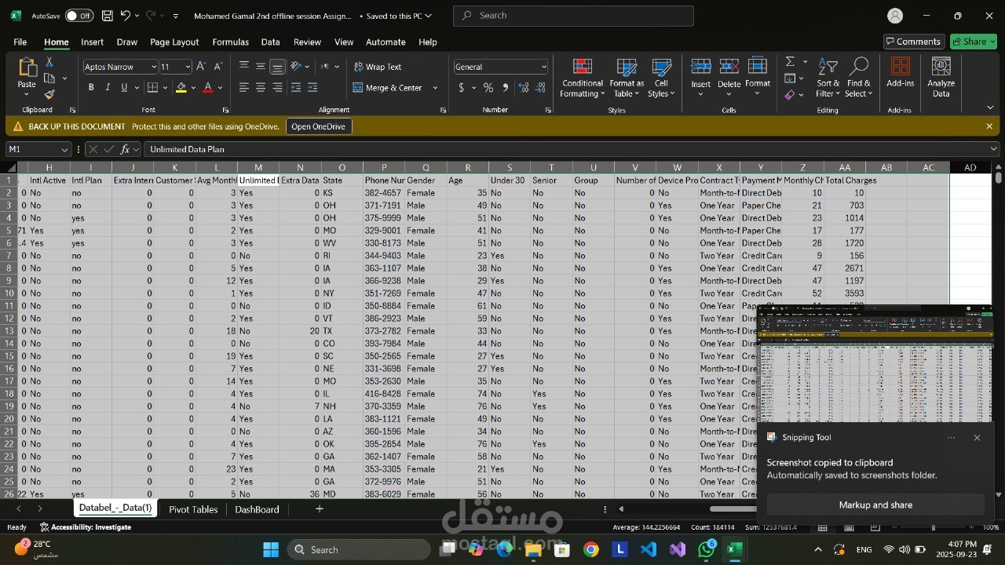
Task: Open the fill color yellow swatch
Action: tap(181, 88)
